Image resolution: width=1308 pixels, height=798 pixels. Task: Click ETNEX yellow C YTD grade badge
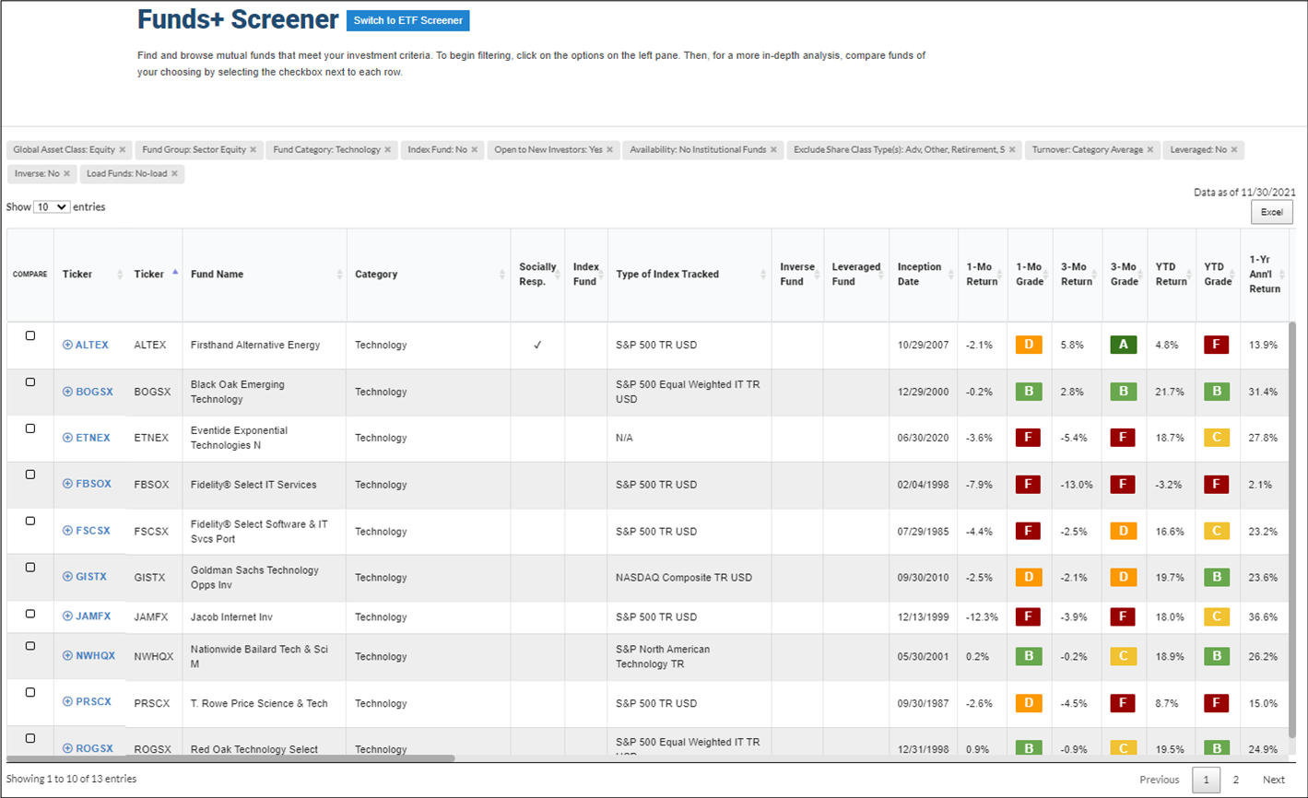(1217, 438)
